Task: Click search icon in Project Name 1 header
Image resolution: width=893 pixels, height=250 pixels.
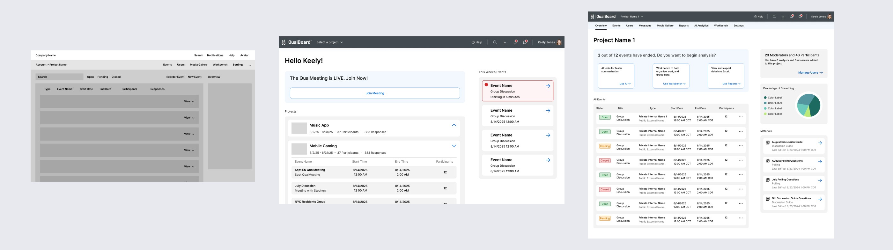Action: [774, 17]
